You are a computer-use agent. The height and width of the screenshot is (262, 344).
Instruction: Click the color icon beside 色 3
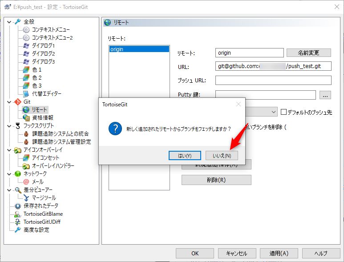(x=26, y=86)
